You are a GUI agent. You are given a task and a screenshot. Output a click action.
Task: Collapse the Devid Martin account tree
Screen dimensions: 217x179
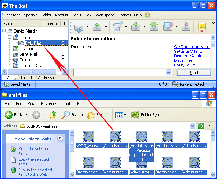click(4, 31)
